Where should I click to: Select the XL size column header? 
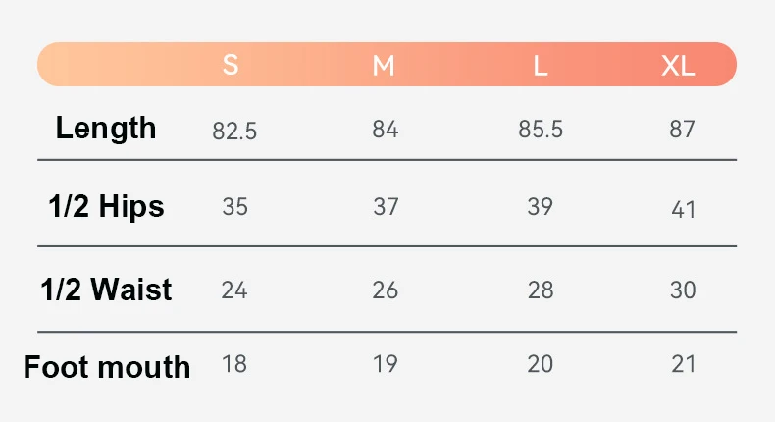[678, 66]
